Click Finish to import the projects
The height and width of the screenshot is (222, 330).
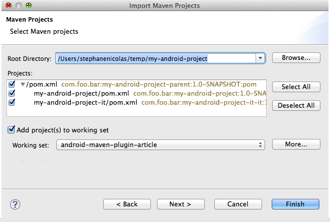(x=295, y=204)
